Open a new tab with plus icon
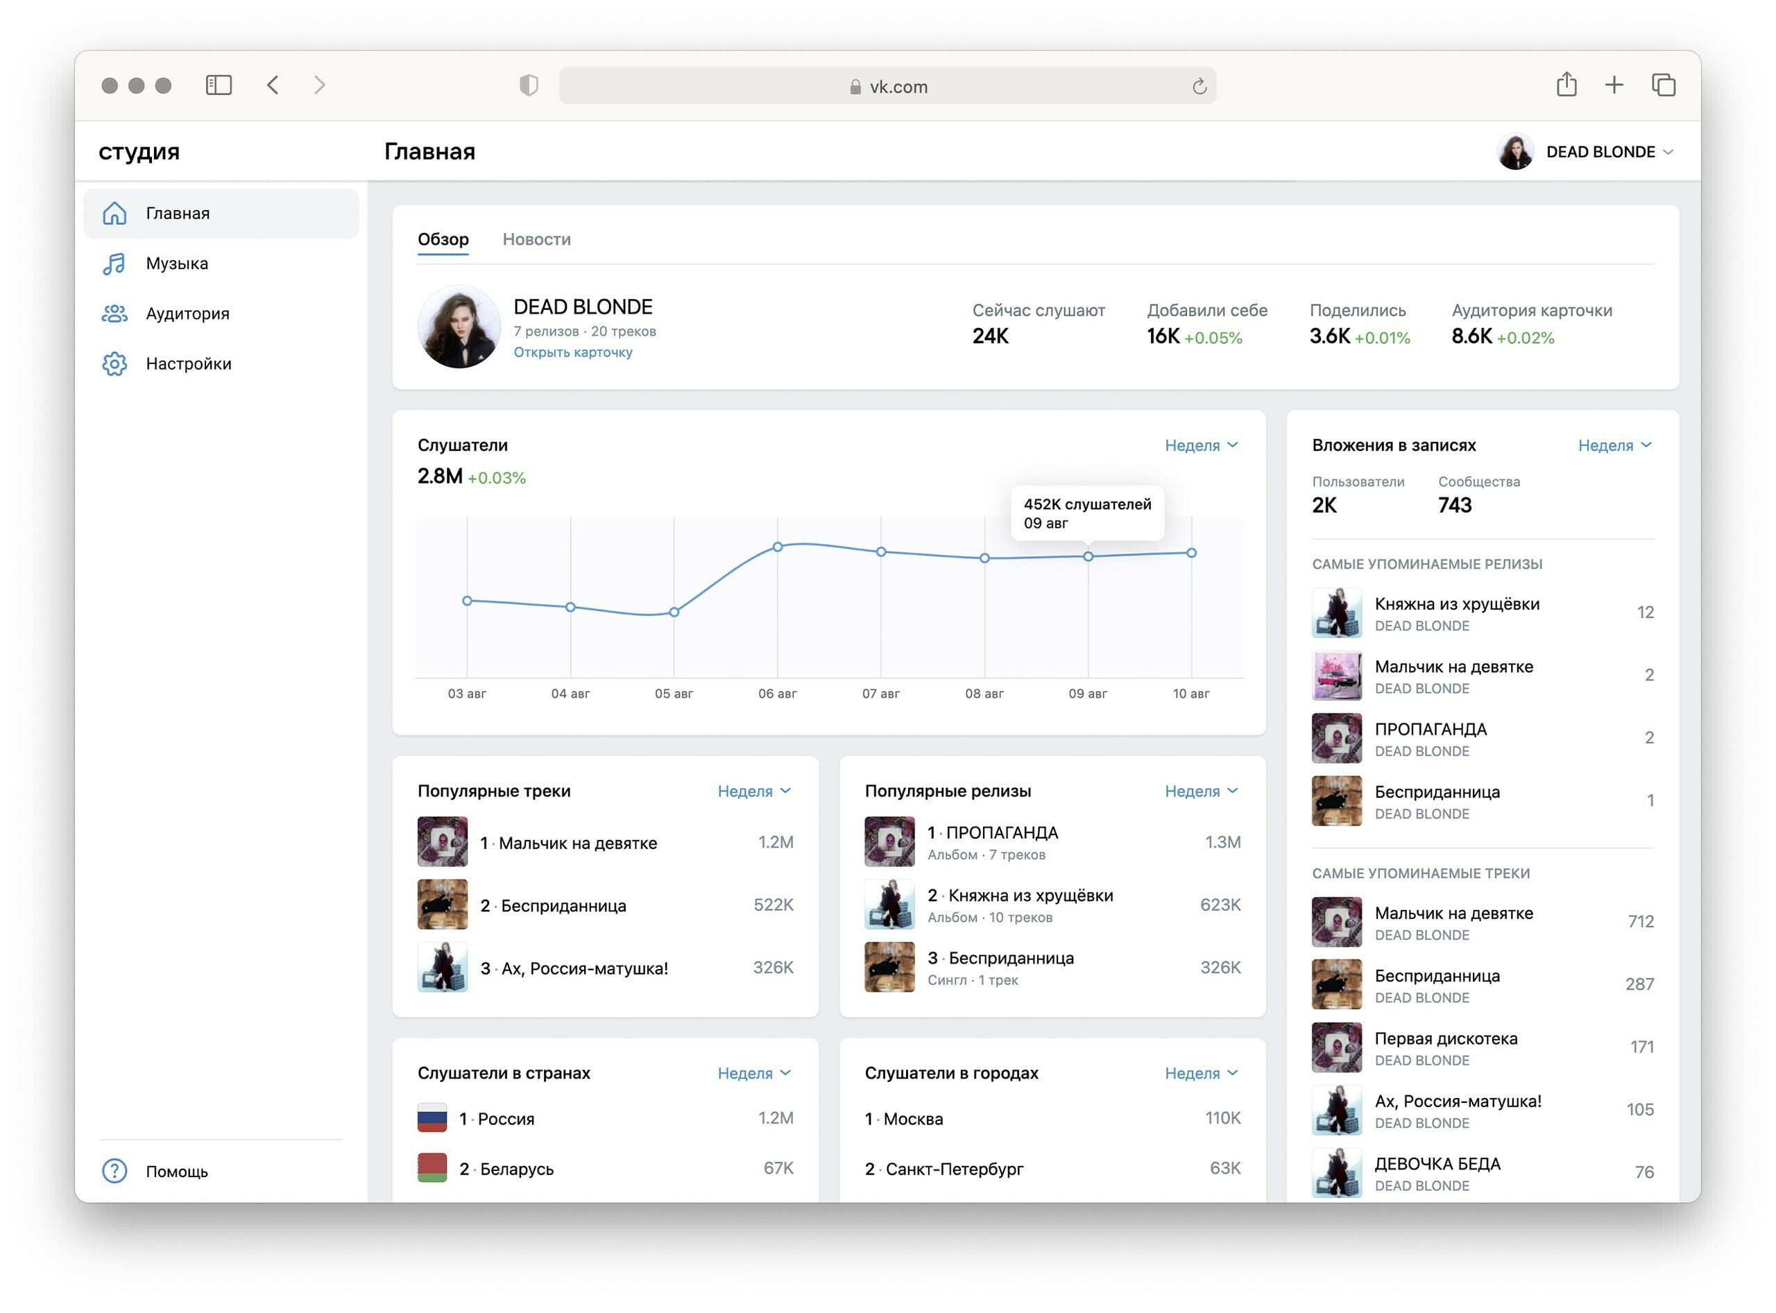Screen dimensions: 1776x1313 click(x=1614, y=85)
